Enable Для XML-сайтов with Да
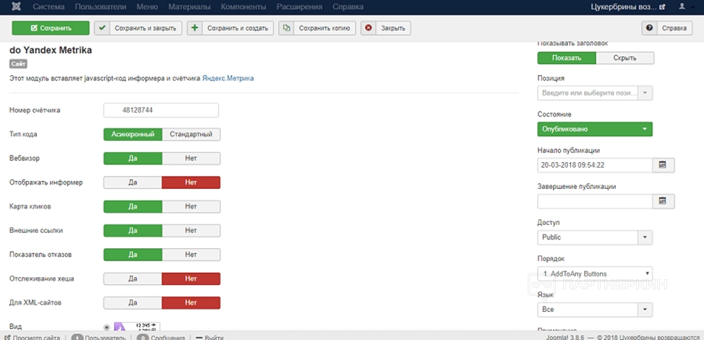Viewport: 704px width, 340px height. pos(133,302)
